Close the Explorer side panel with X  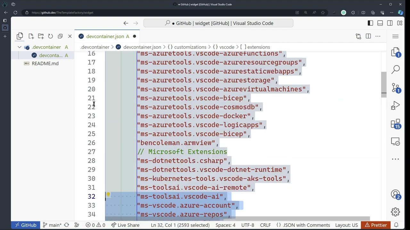[x=70, y=36]
